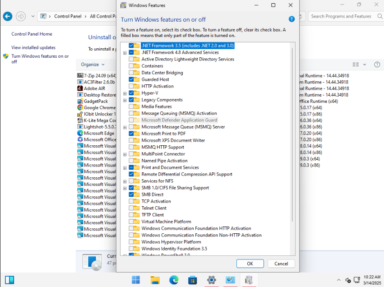This screenshot has height=287, width=384.
Task: Check the Telnet Client checkbox
Action: point(131,208)
